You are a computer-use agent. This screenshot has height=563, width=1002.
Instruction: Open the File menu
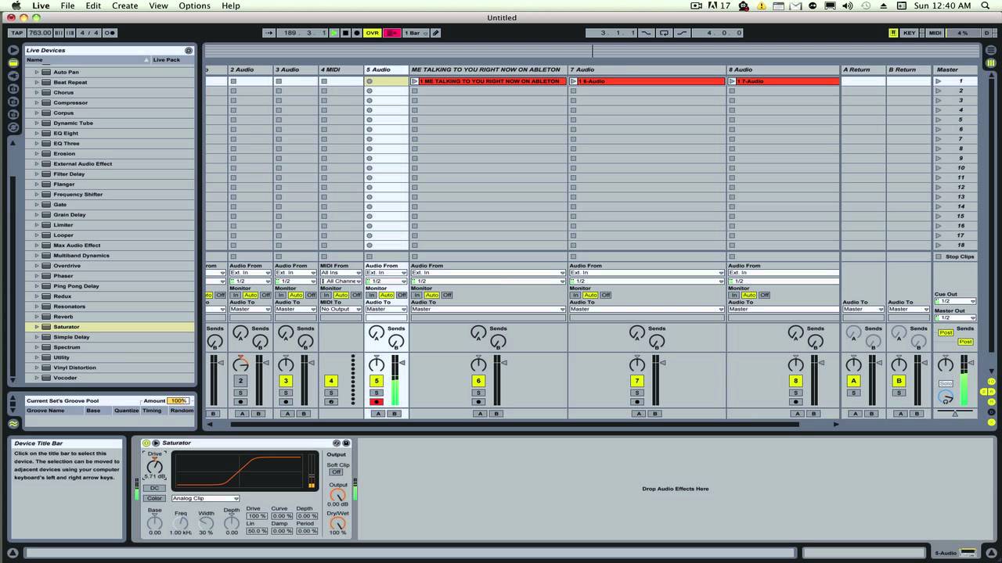click(x=68, y=5)
